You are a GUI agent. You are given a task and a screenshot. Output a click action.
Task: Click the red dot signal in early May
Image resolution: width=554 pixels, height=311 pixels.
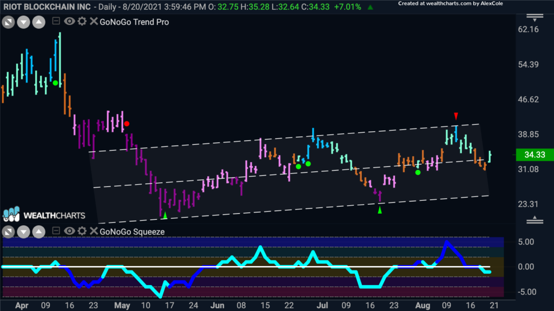[x=127, y=124]
